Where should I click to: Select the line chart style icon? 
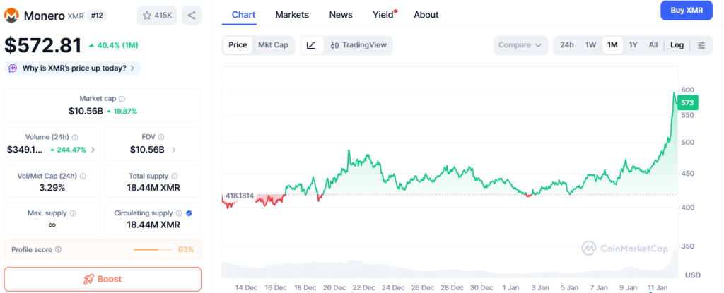311,45
